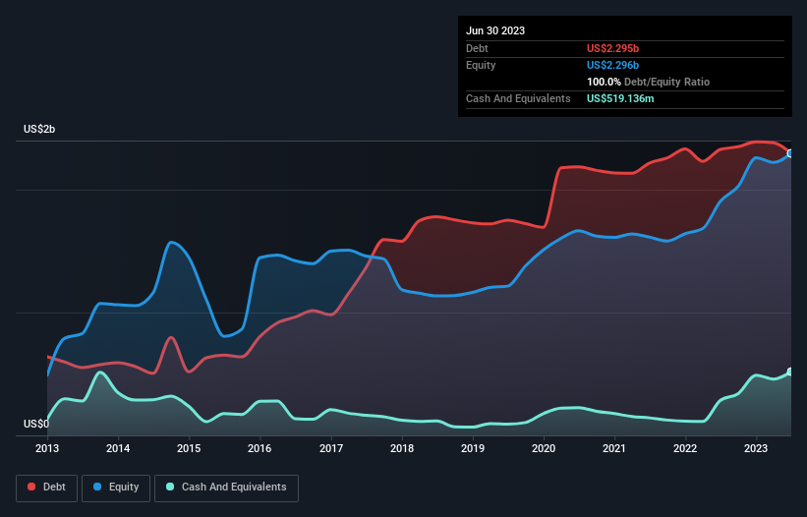Click the Equity row label in tooltip
Screen dimensions: 807x517
point(481,65)
